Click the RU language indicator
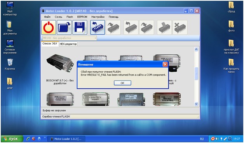The height and width of the screenshot is (143, 244). (x=202, y=139)
